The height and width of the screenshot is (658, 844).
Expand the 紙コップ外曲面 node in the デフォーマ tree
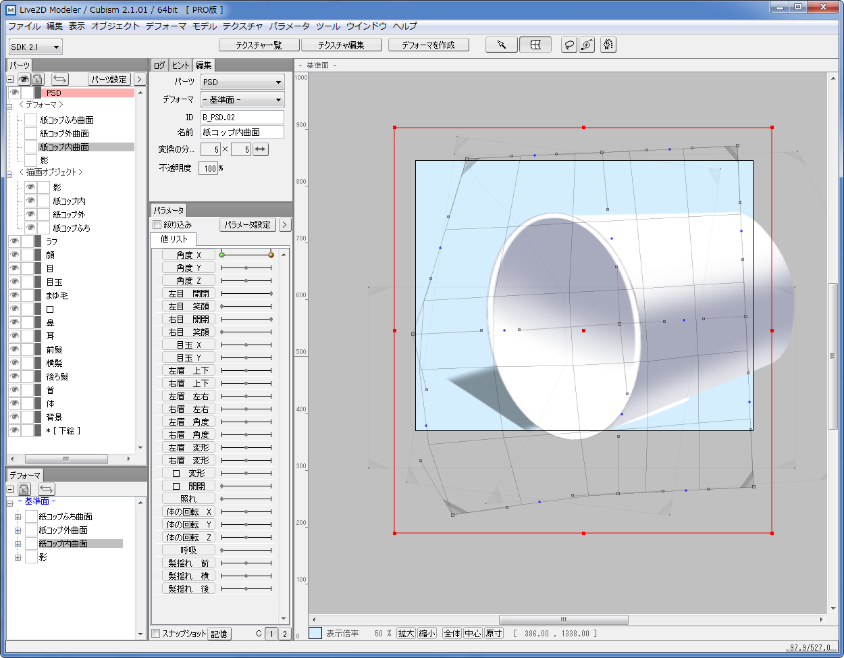(18, 530)
